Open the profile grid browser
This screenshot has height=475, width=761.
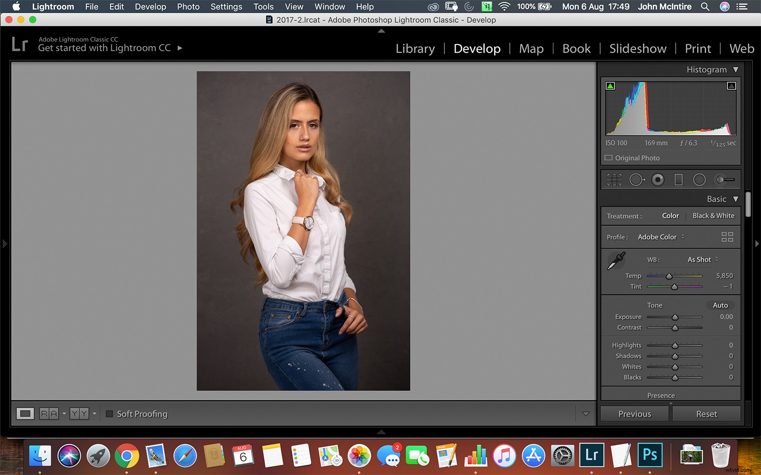pos(728,236)
